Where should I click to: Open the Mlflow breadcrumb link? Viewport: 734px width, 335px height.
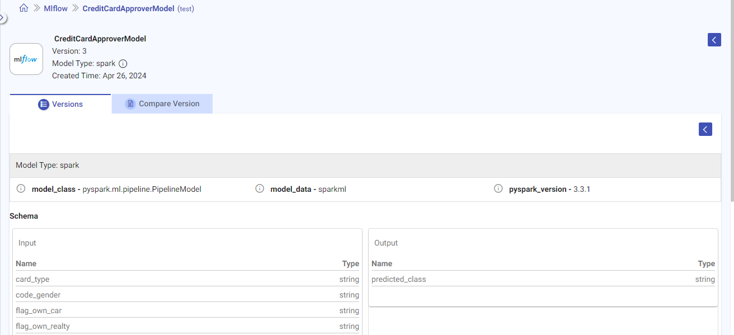tap(55, 8)
